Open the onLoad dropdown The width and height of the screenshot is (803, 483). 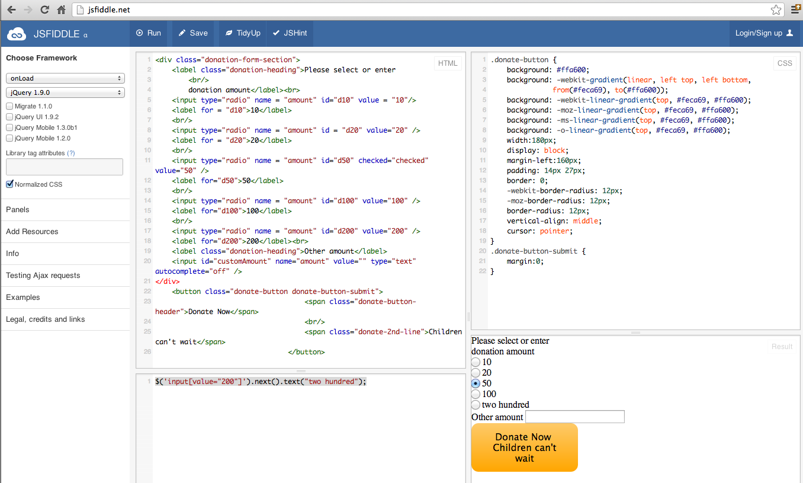[65, 78]
